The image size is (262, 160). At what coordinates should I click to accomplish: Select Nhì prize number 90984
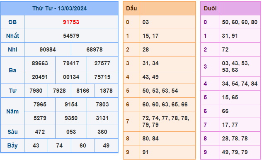tap(48, 49)
